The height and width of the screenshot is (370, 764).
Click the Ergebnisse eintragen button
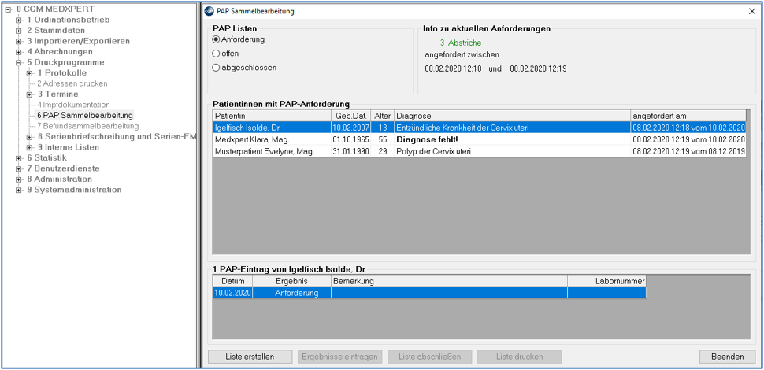point(340,357)
